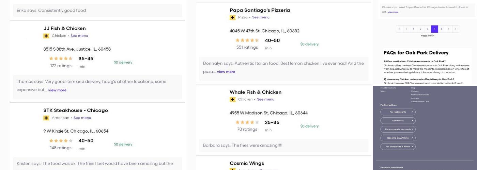Select page 5 in pagination

[x=442, y=29]
